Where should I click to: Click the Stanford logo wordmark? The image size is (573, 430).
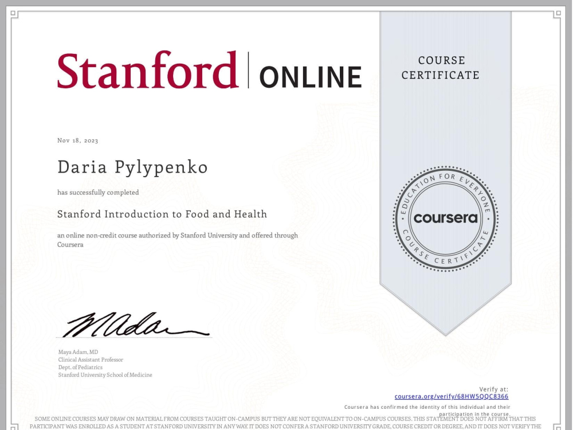pos(148,69)
